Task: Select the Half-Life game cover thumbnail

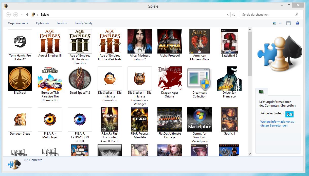Action: point(229,150)
